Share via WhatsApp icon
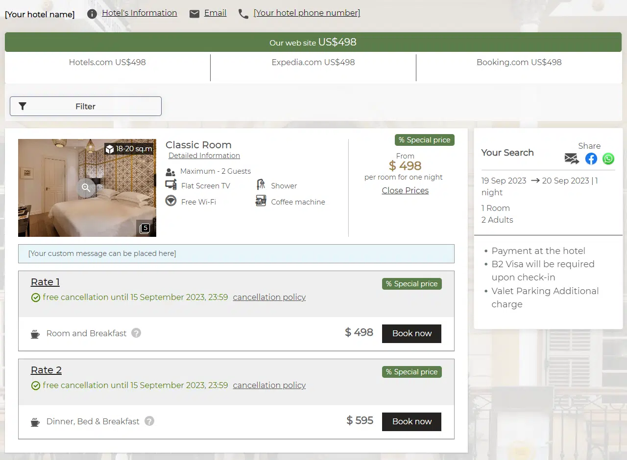This screenshot has width=627, height=460. [x=608, y=159]
